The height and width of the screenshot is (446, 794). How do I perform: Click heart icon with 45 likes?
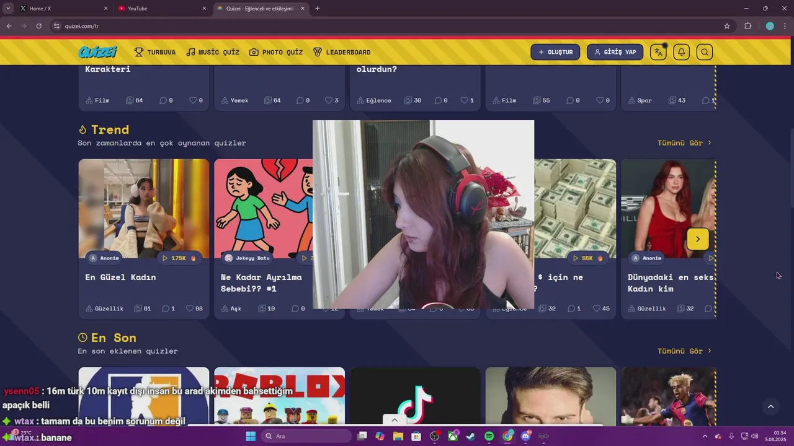point(596,308)
